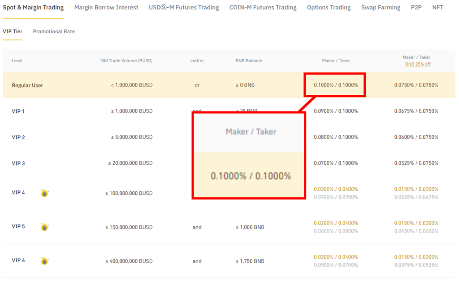Switch to the NFT tab

pos(437,7)
